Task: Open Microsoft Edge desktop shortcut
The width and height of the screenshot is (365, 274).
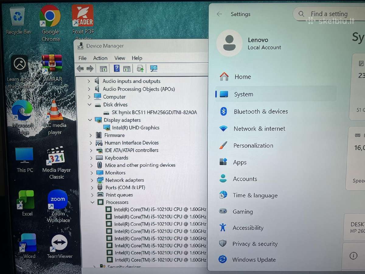Action: coord(23,117)
